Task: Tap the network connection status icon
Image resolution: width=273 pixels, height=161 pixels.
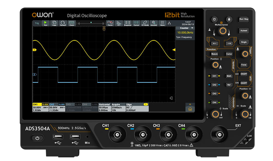Action: click(x=169, y=23)
